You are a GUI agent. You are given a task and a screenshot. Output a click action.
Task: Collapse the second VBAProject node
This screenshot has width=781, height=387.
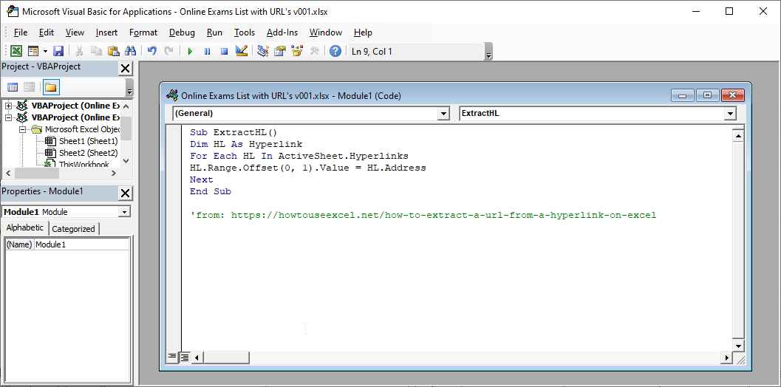pyautogui.click(x=8, y=117)
